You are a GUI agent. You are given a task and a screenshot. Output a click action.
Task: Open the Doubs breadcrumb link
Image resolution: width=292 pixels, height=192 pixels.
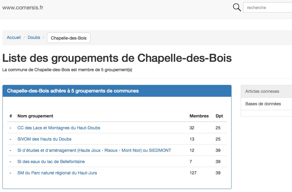tap(34, 37)
